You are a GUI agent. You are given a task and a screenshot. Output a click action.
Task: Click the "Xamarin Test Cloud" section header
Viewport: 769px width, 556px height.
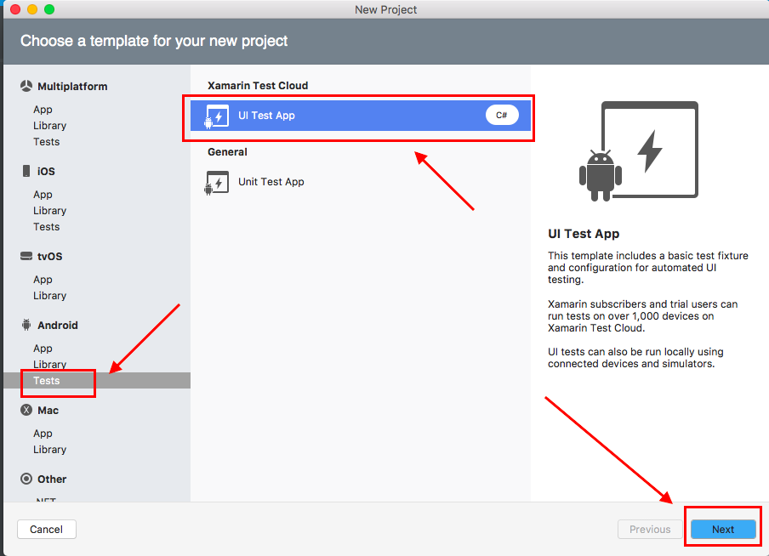coord(258,85)
